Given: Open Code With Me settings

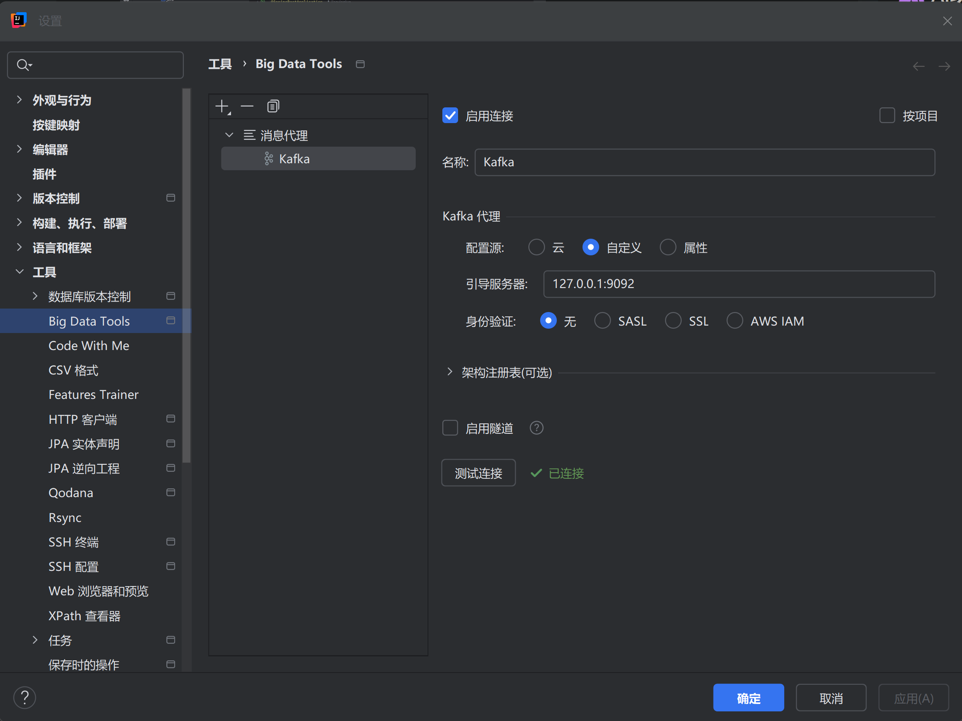Looking at the screenshot, I should point(89,346).
